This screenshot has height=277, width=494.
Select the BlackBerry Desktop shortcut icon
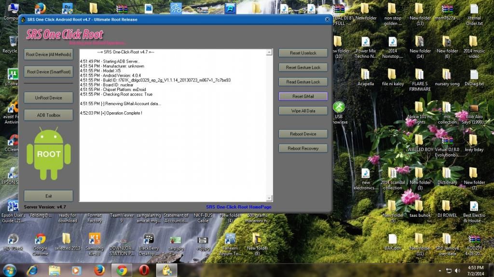(149, 239)
